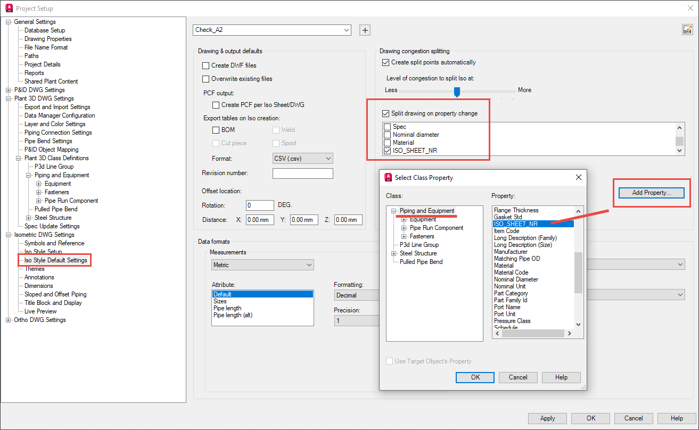The height and width of the screenshot is (430, 699).
Task: Expand the P&ID DWG Settings section
Action: 8,89
